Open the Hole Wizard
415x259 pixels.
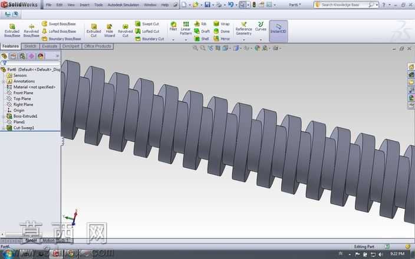[x=109, y=31]
